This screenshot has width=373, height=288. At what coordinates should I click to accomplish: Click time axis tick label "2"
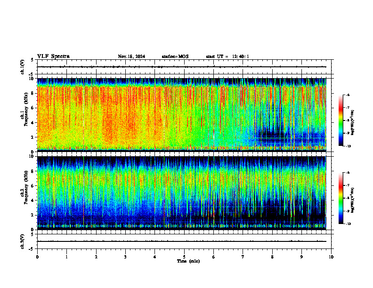[x=96, y=257]
